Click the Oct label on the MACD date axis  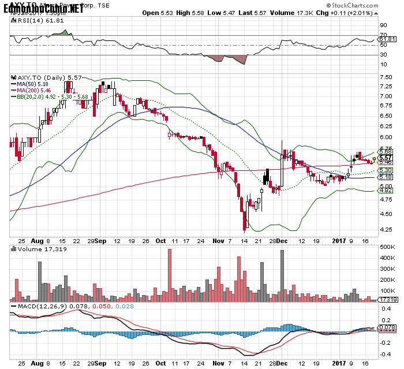click(x=161, y=363)
